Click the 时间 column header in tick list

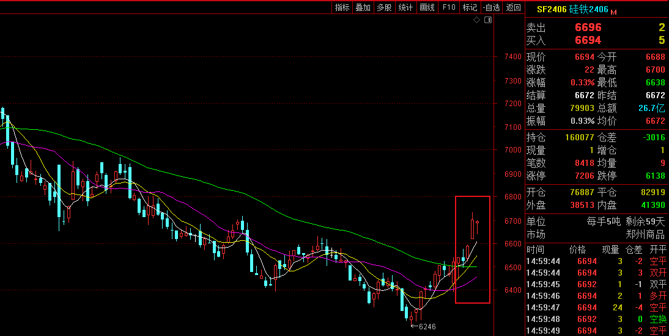click(535, 249)
